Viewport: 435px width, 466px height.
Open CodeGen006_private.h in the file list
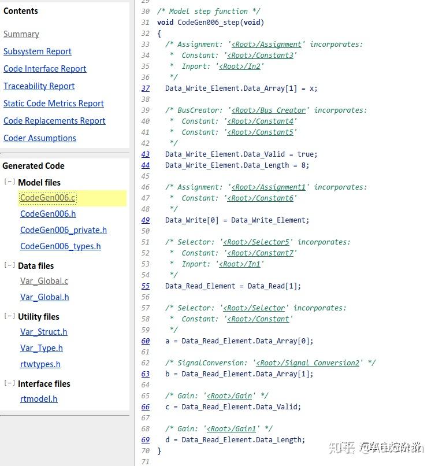(x=64, y=230)
